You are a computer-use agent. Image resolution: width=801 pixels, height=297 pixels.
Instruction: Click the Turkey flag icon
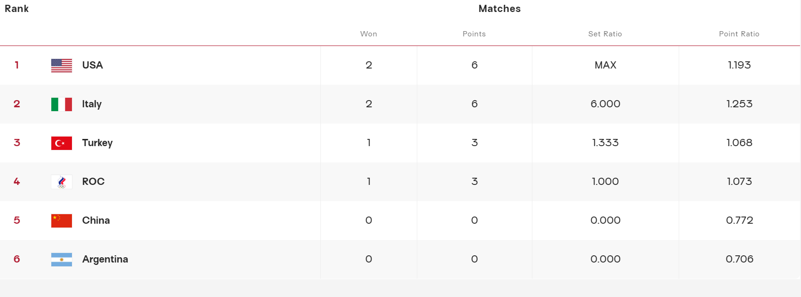[x=61, y=143]
